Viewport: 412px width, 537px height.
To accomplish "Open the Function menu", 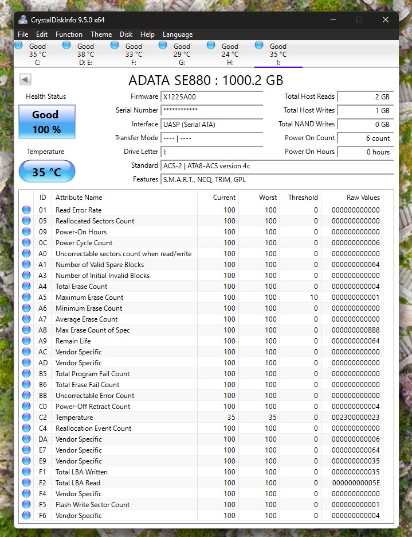I will 69,34.
